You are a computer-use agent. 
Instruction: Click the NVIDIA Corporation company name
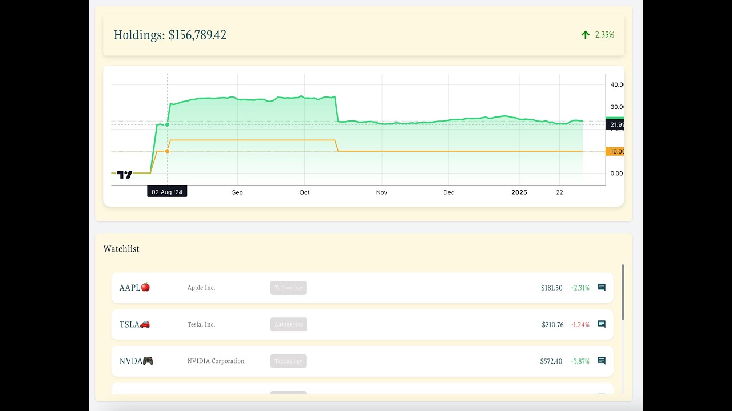coord(216,361)
